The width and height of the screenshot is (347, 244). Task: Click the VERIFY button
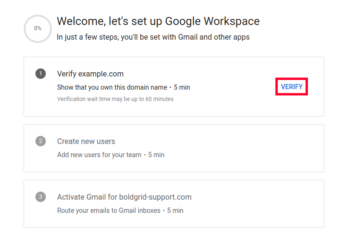click(292, 87)
